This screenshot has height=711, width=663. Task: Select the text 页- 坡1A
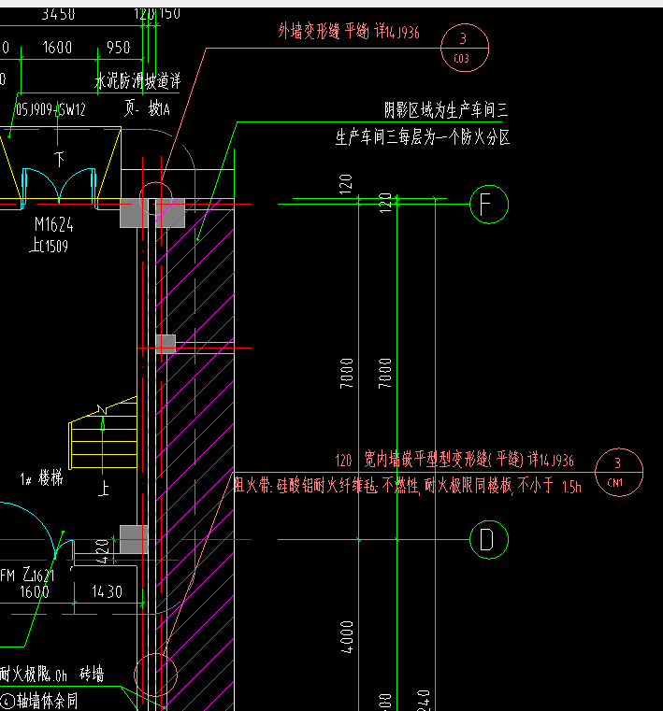[x=147, y=108]
